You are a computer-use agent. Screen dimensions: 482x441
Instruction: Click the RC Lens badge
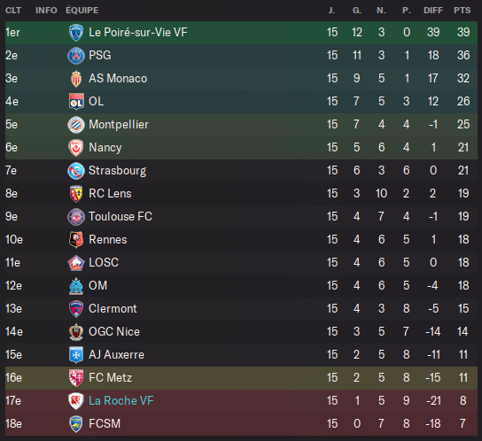(x=76, y=194)
